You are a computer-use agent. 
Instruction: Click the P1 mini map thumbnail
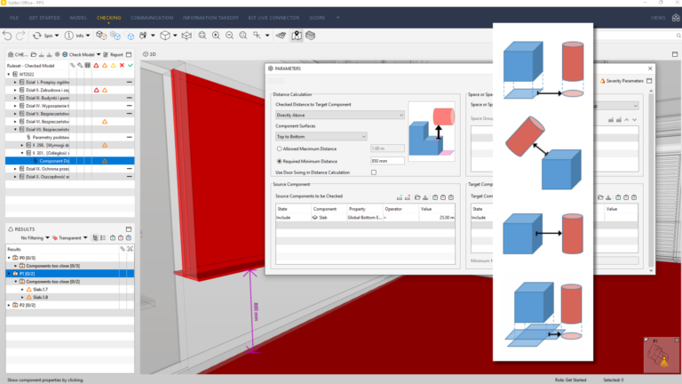point(661,355)
